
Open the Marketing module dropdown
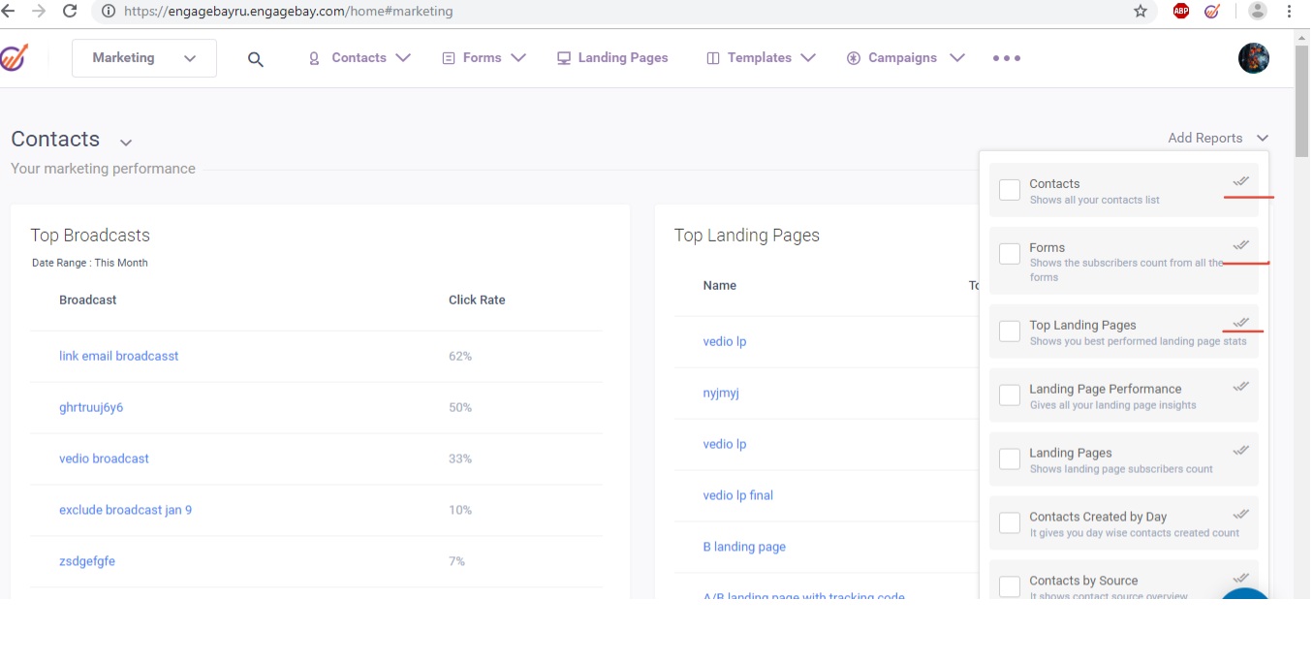(x=144, y=58)
